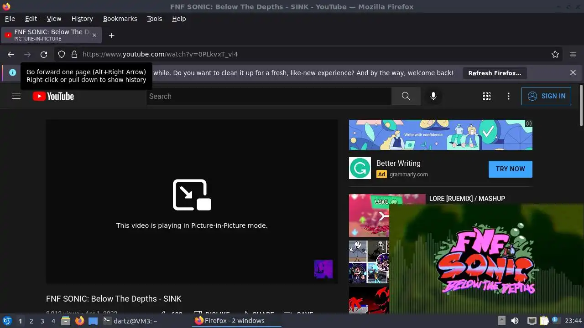Switch to workspace 3
Viewport: 584px width, 328px height.
tap(42, 321)
